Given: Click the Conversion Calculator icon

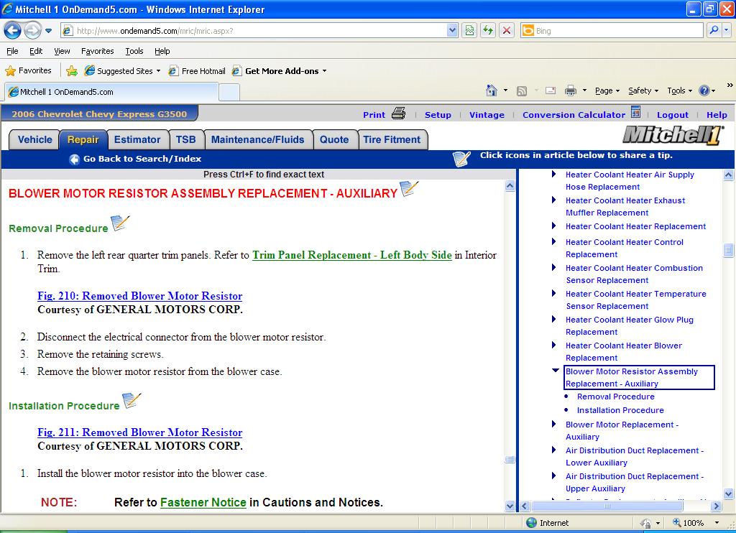Looking at the screenshot, I should (635, 112).
